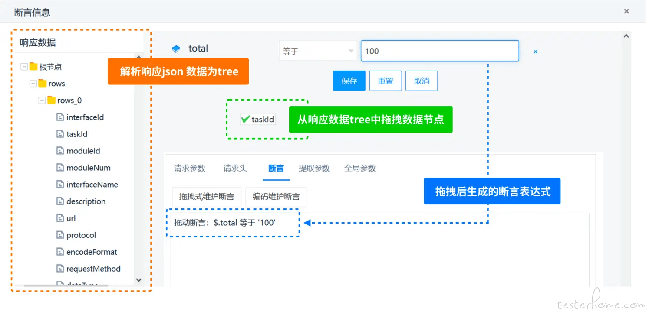Select the url tree node
Viewport: 646px width, 318px height.
click(x=71, y=218)
